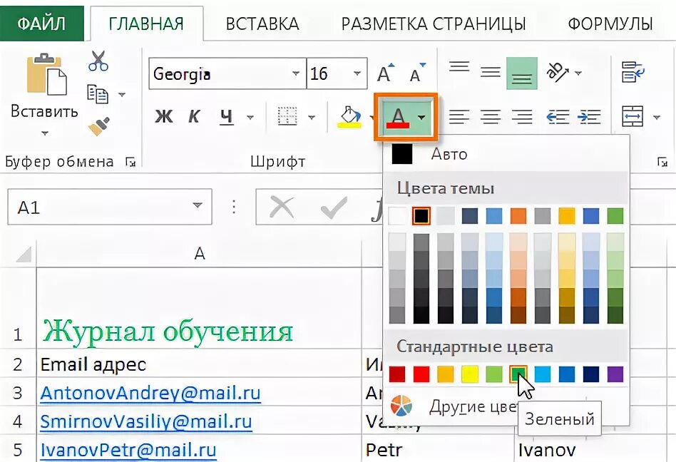Open the Georgia font name dropdown
Viewport: 676px width, 462px height.
pos(296,73)
